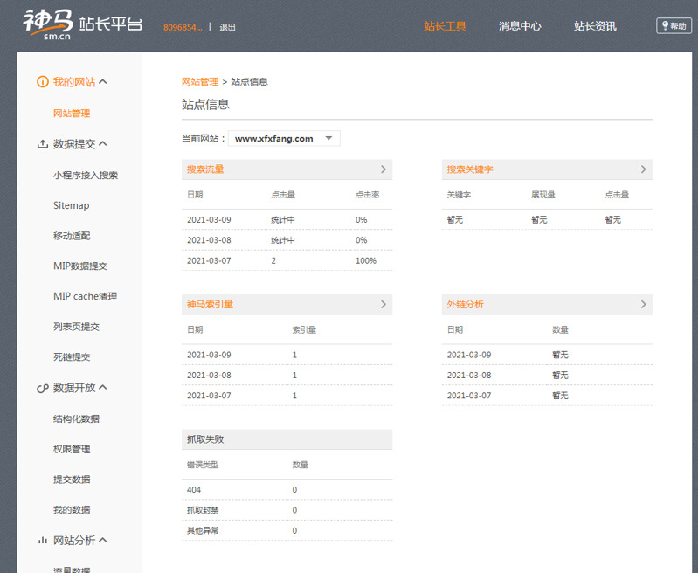The height and width of the screenshot is (573, 698).
Task: Open 搜索关键字 details arrow
Action: 644,169
